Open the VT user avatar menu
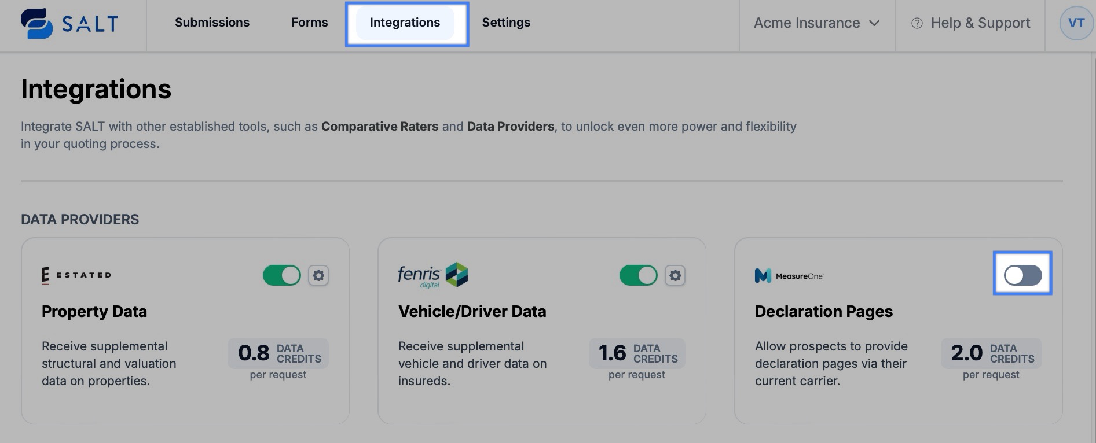 1076,23
